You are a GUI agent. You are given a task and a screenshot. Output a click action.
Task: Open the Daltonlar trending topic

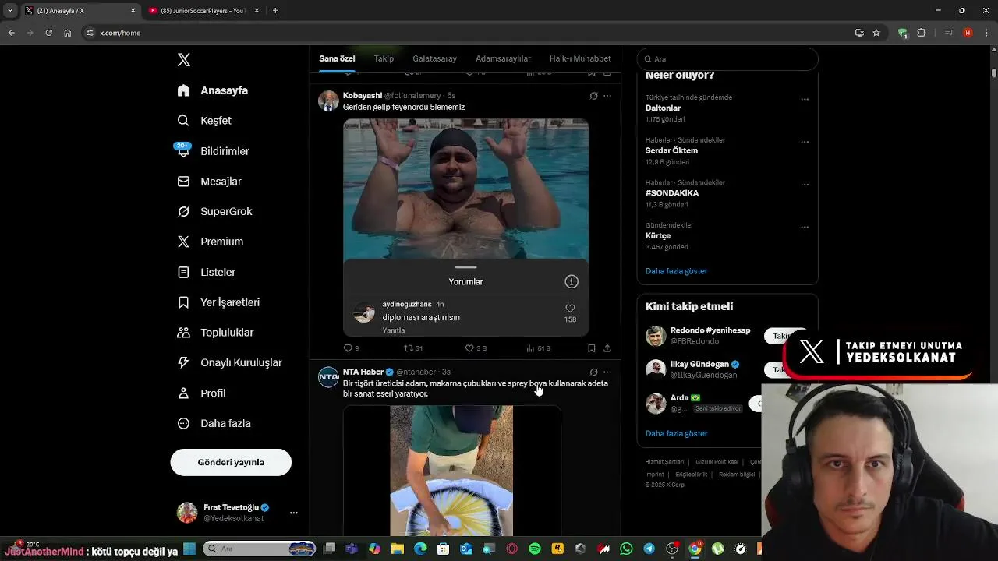coord(664,108)
